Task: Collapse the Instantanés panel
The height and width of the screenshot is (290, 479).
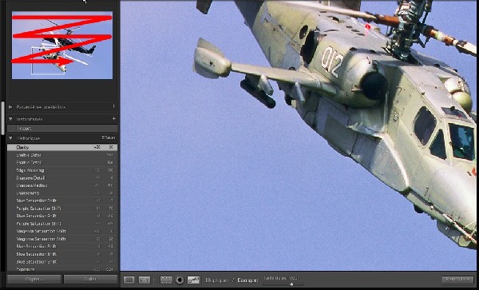Action: 10,119
